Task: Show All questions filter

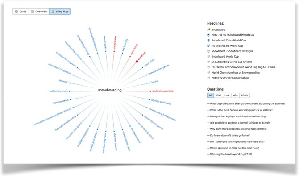Action: [x=210, y=95]
